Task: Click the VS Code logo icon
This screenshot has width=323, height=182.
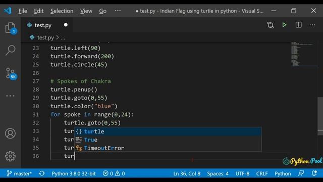Action: point(8,11)
